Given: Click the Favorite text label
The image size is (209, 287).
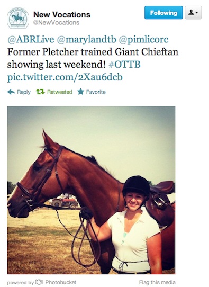Looking at the screenshot, I should tap(96, 92).
